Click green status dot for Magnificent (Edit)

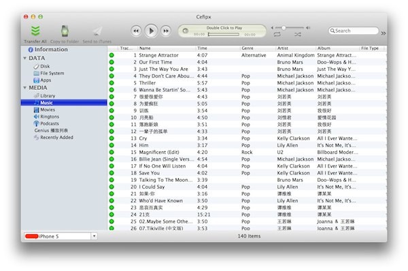112,152
